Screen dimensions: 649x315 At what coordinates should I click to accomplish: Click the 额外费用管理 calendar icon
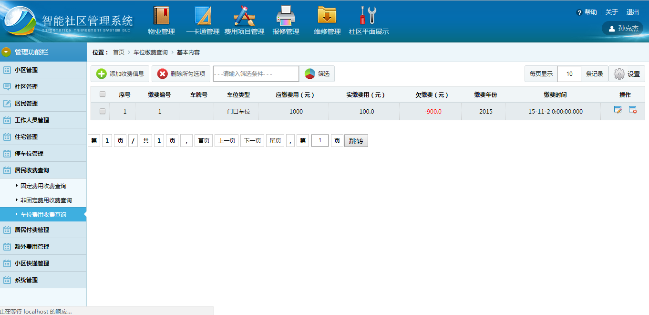coord(7,246)
